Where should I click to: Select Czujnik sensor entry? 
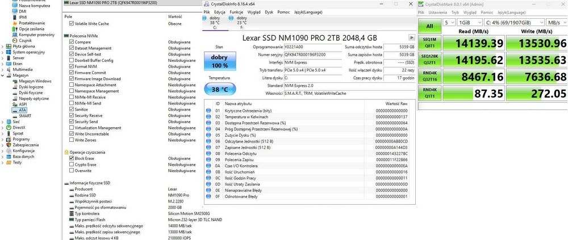25,40
